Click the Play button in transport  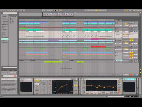click(x=52, y=10)
